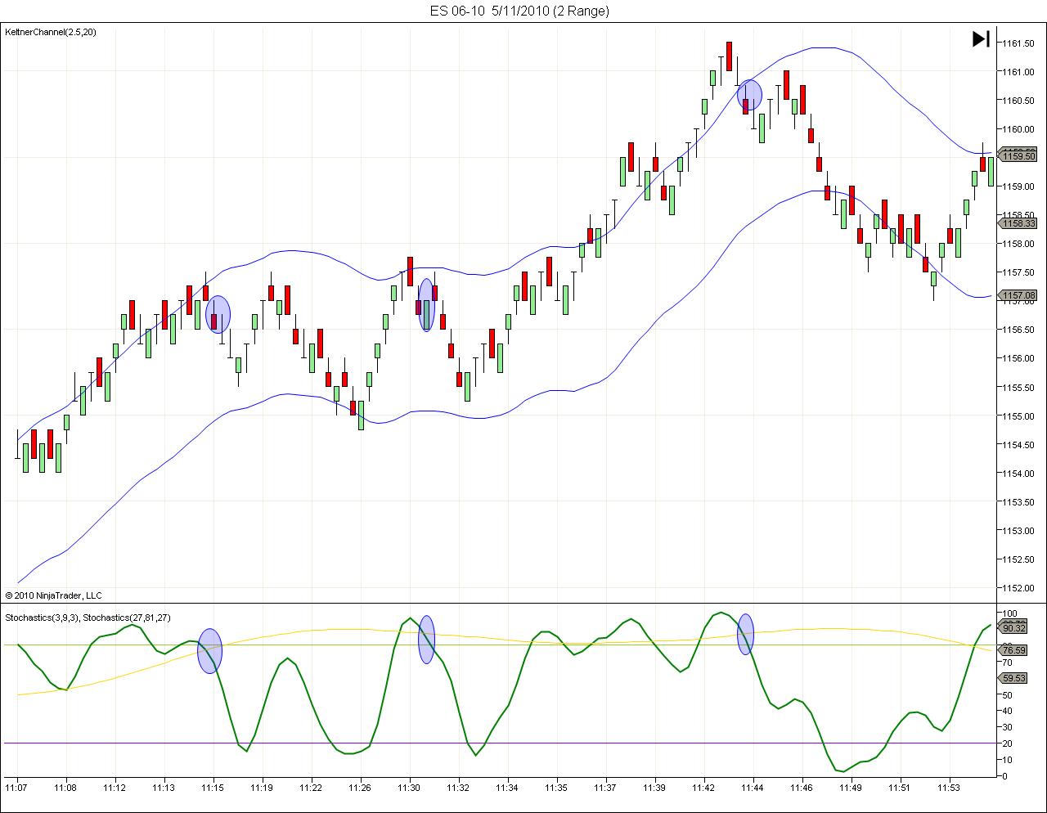Click the 11:13 time axis label

pyautogui.click(x=164, y=788)
